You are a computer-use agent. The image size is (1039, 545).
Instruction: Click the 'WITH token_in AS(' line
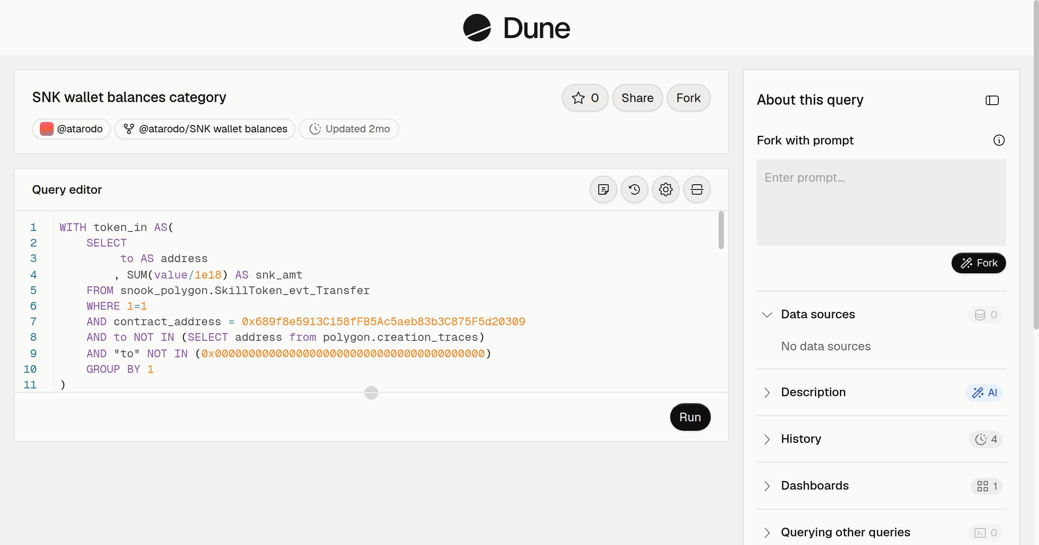pos(116,228)
